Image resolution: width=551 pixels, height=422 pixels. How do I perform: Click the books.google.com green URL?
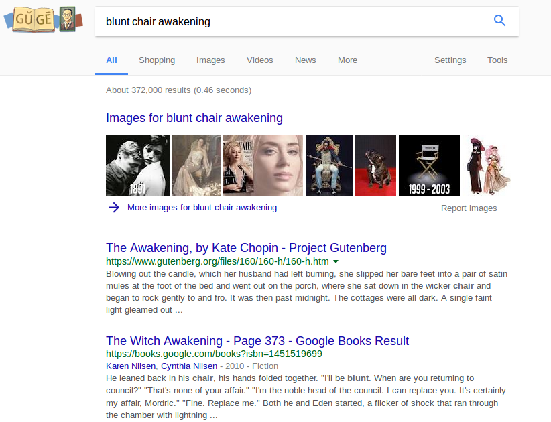pos(214,354)
